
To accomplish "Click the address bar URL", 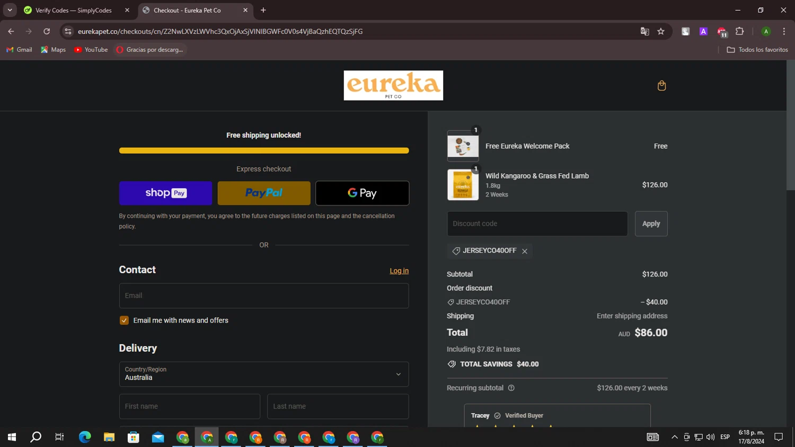I will (x=220, y=31).
